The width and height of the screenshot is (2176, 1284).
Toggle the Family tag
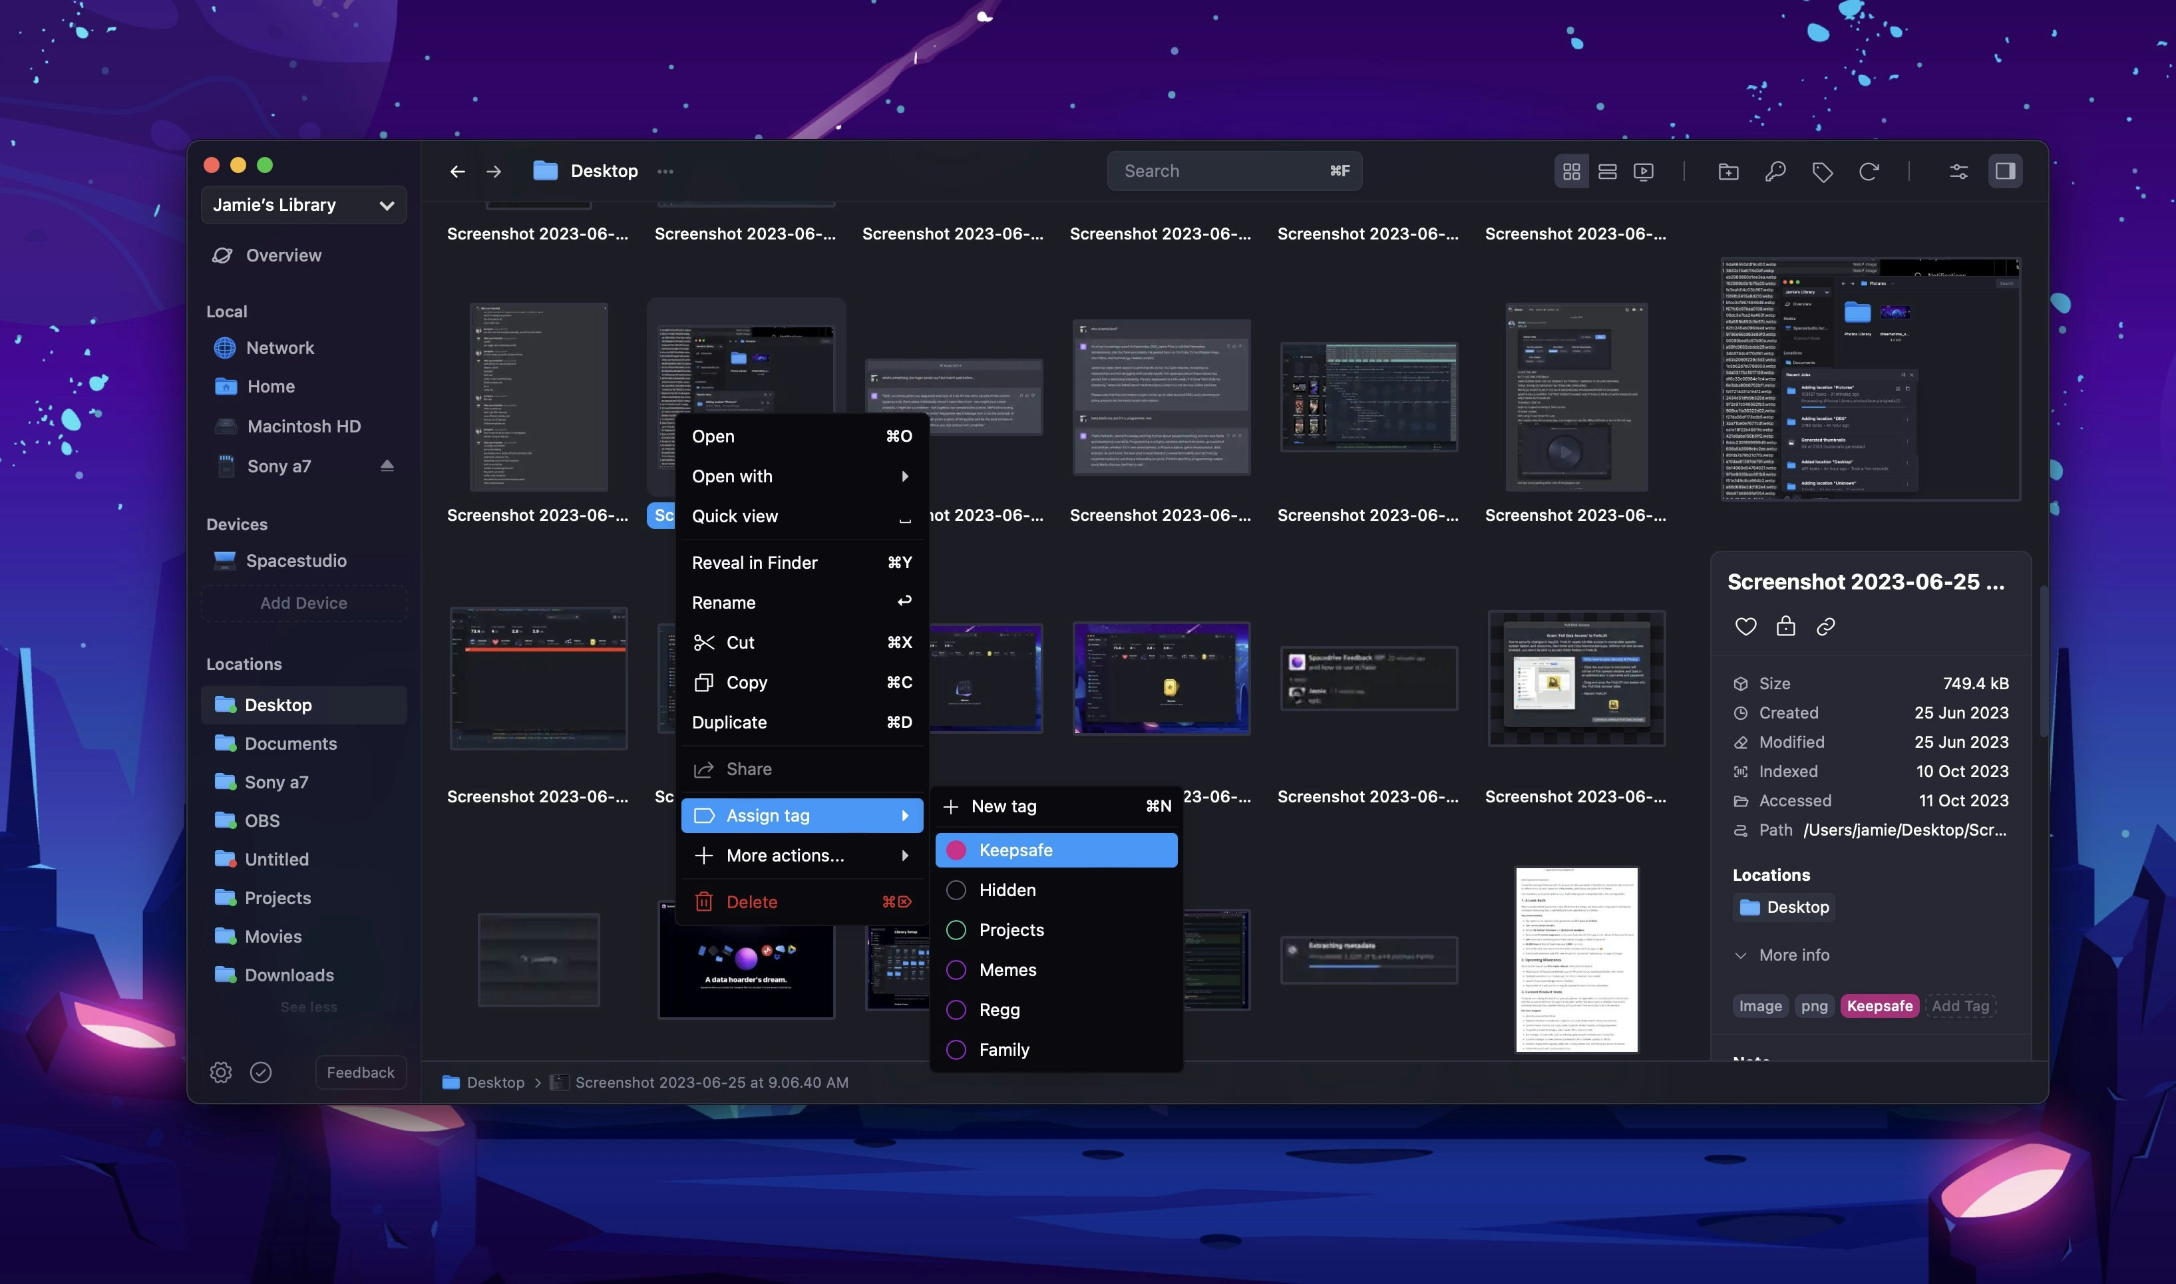(1055, 1050)
